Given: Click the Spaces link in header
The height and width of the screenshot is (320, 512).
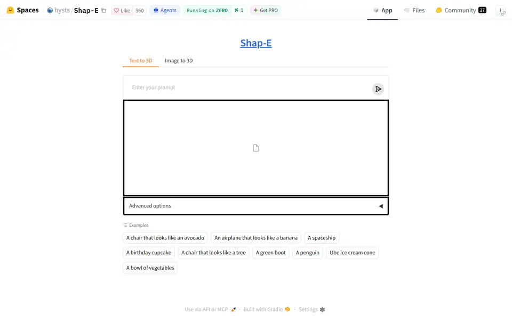Looking at the screenshot, I should [27, 10].
